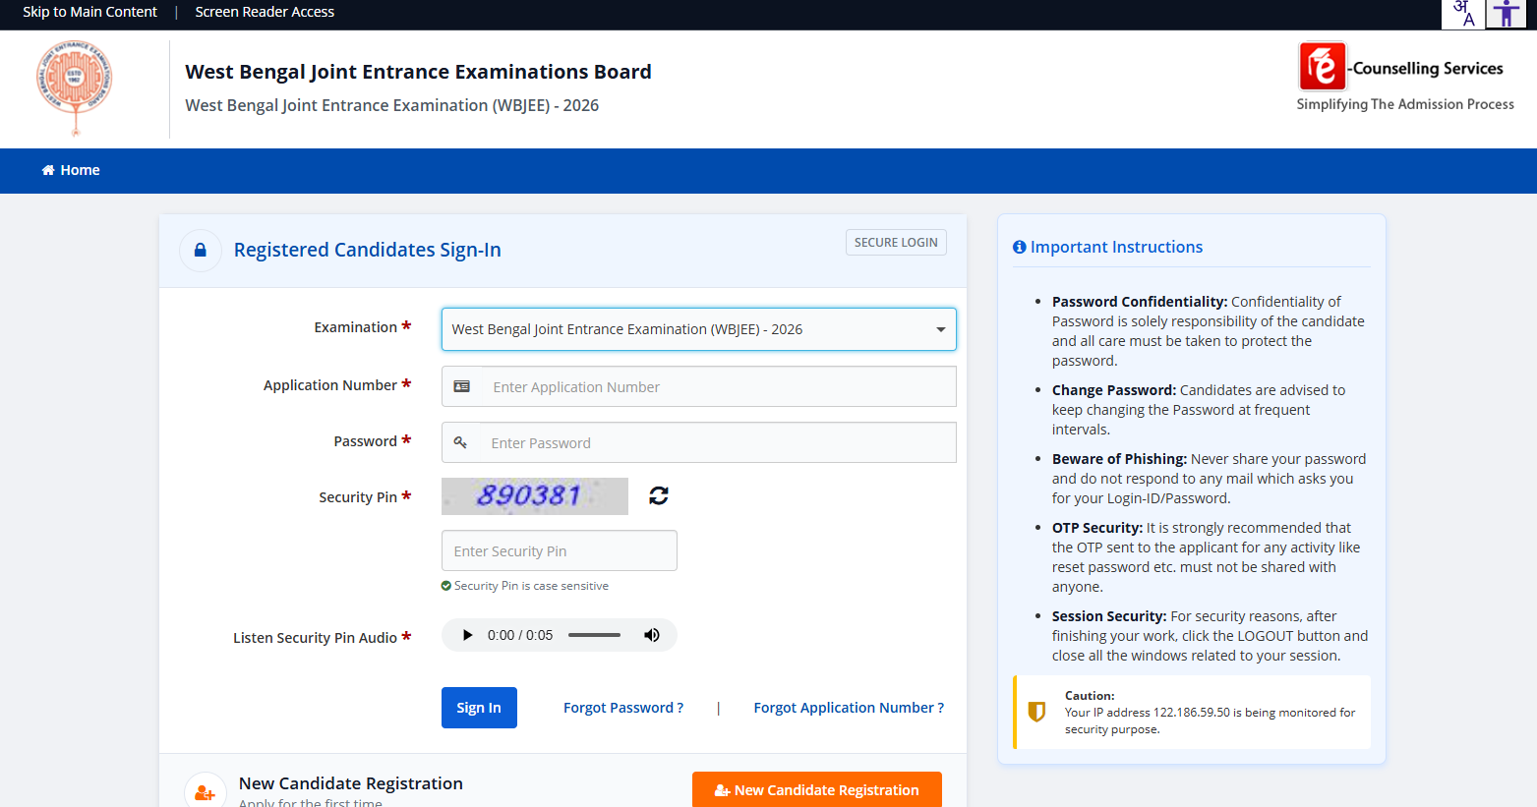Click the New Candidate Registration button
The image size is (1537, 807).
816,790
